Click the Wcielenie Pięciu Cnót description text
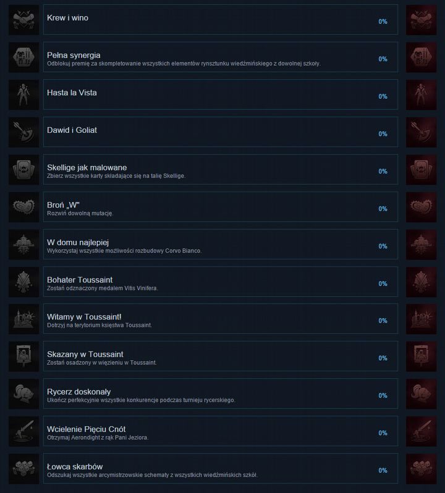This screenshot has width=445, height=493. [98, 437]
